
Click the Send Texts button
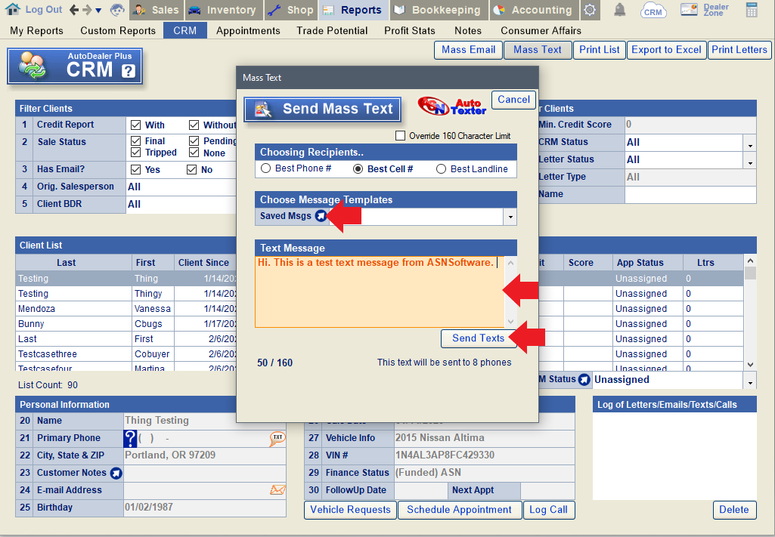click(479, 338)
